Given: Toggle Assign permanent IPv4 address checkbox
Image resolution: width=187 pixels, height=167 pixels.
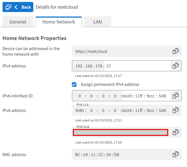Looking at the screenshot, I should (74, 84).
